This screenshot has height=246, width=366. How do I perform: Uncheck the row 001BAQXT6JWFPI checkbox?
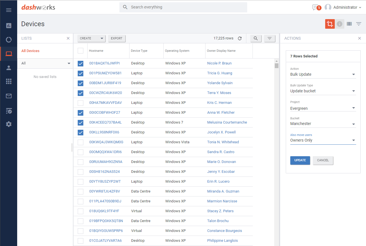81,63
